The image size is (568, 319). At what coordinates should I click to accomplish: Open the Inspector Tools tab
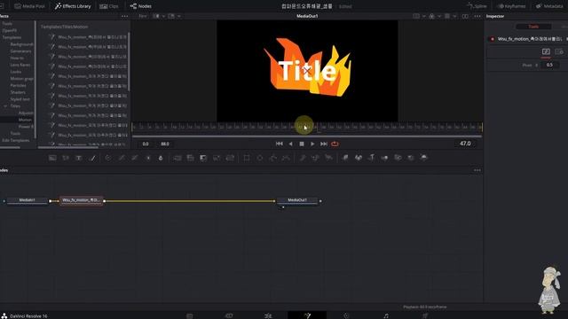[x=533, y=27]
